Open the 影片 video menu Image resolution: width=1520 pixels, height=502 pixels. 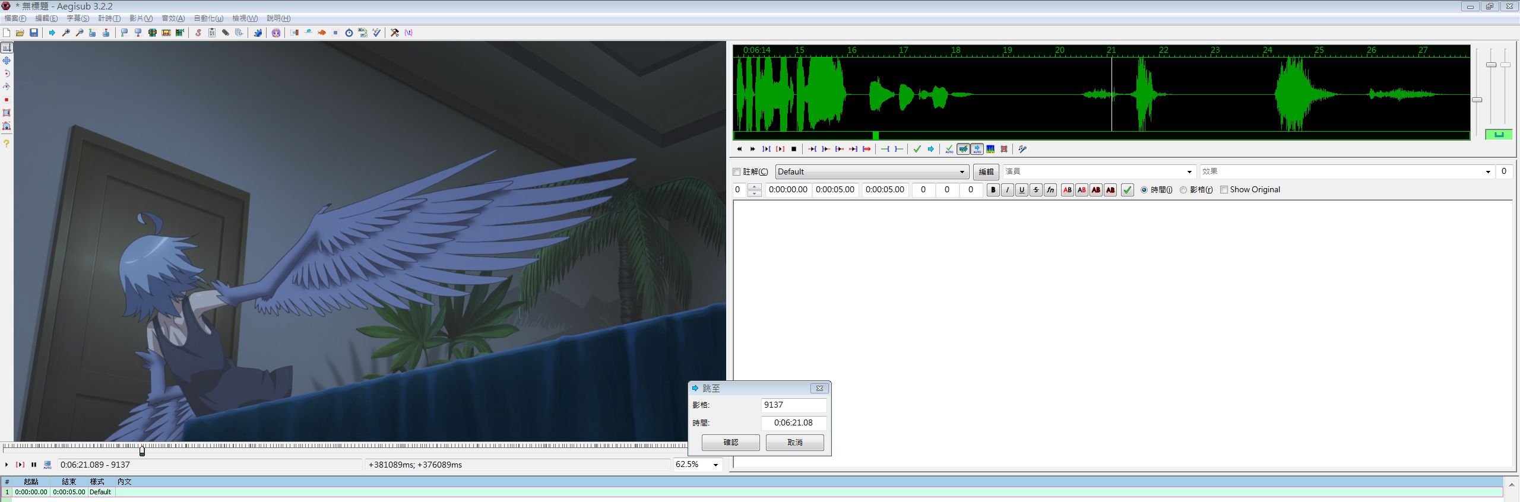tap(141, 18)
